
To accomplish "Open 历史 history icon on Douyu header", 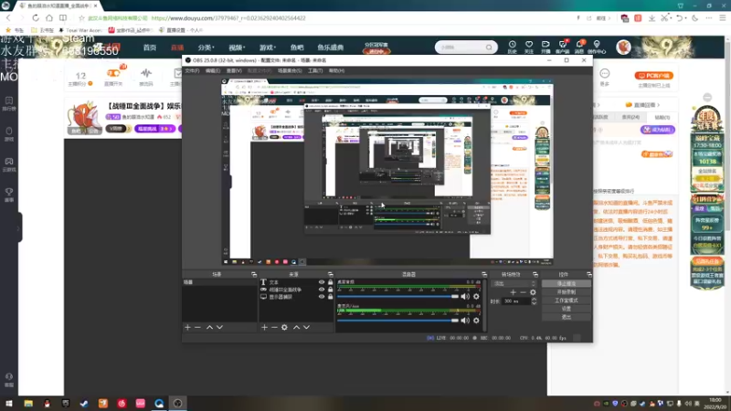I will pos(512,47).
